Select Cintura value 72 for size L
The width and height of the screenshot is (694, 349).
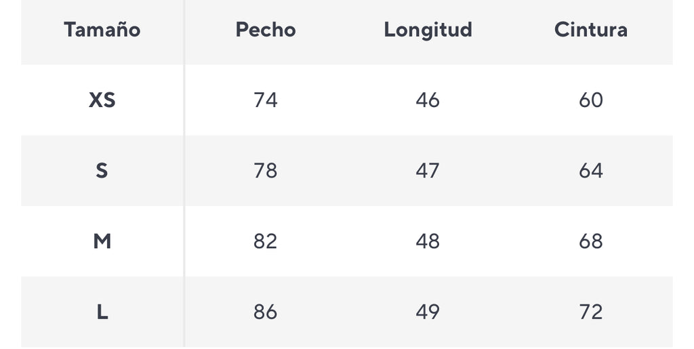(x=590, y=312)
